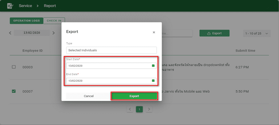
Task: Uncheck the box for employee 00007
Action: (x=14, y=91)
